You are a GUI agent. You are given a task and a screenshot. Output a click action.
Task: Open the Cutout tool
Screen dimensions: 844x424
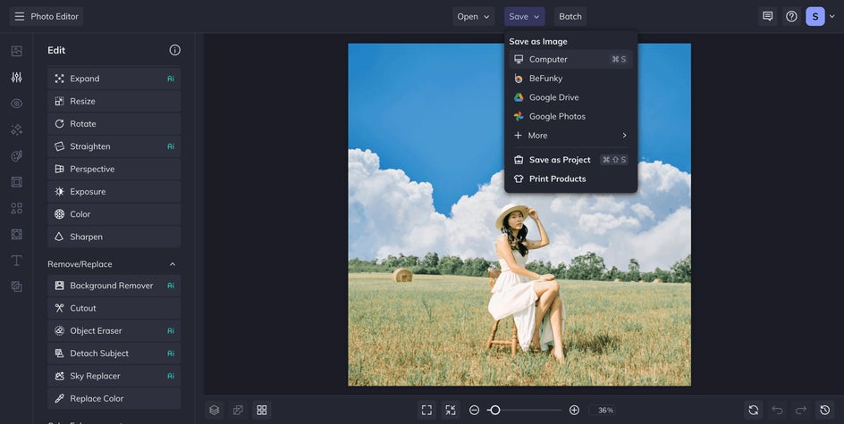[114, 308]
